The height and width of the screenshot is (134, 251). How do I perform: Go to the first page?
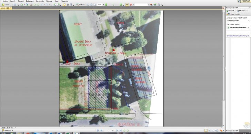click(98, 131)
